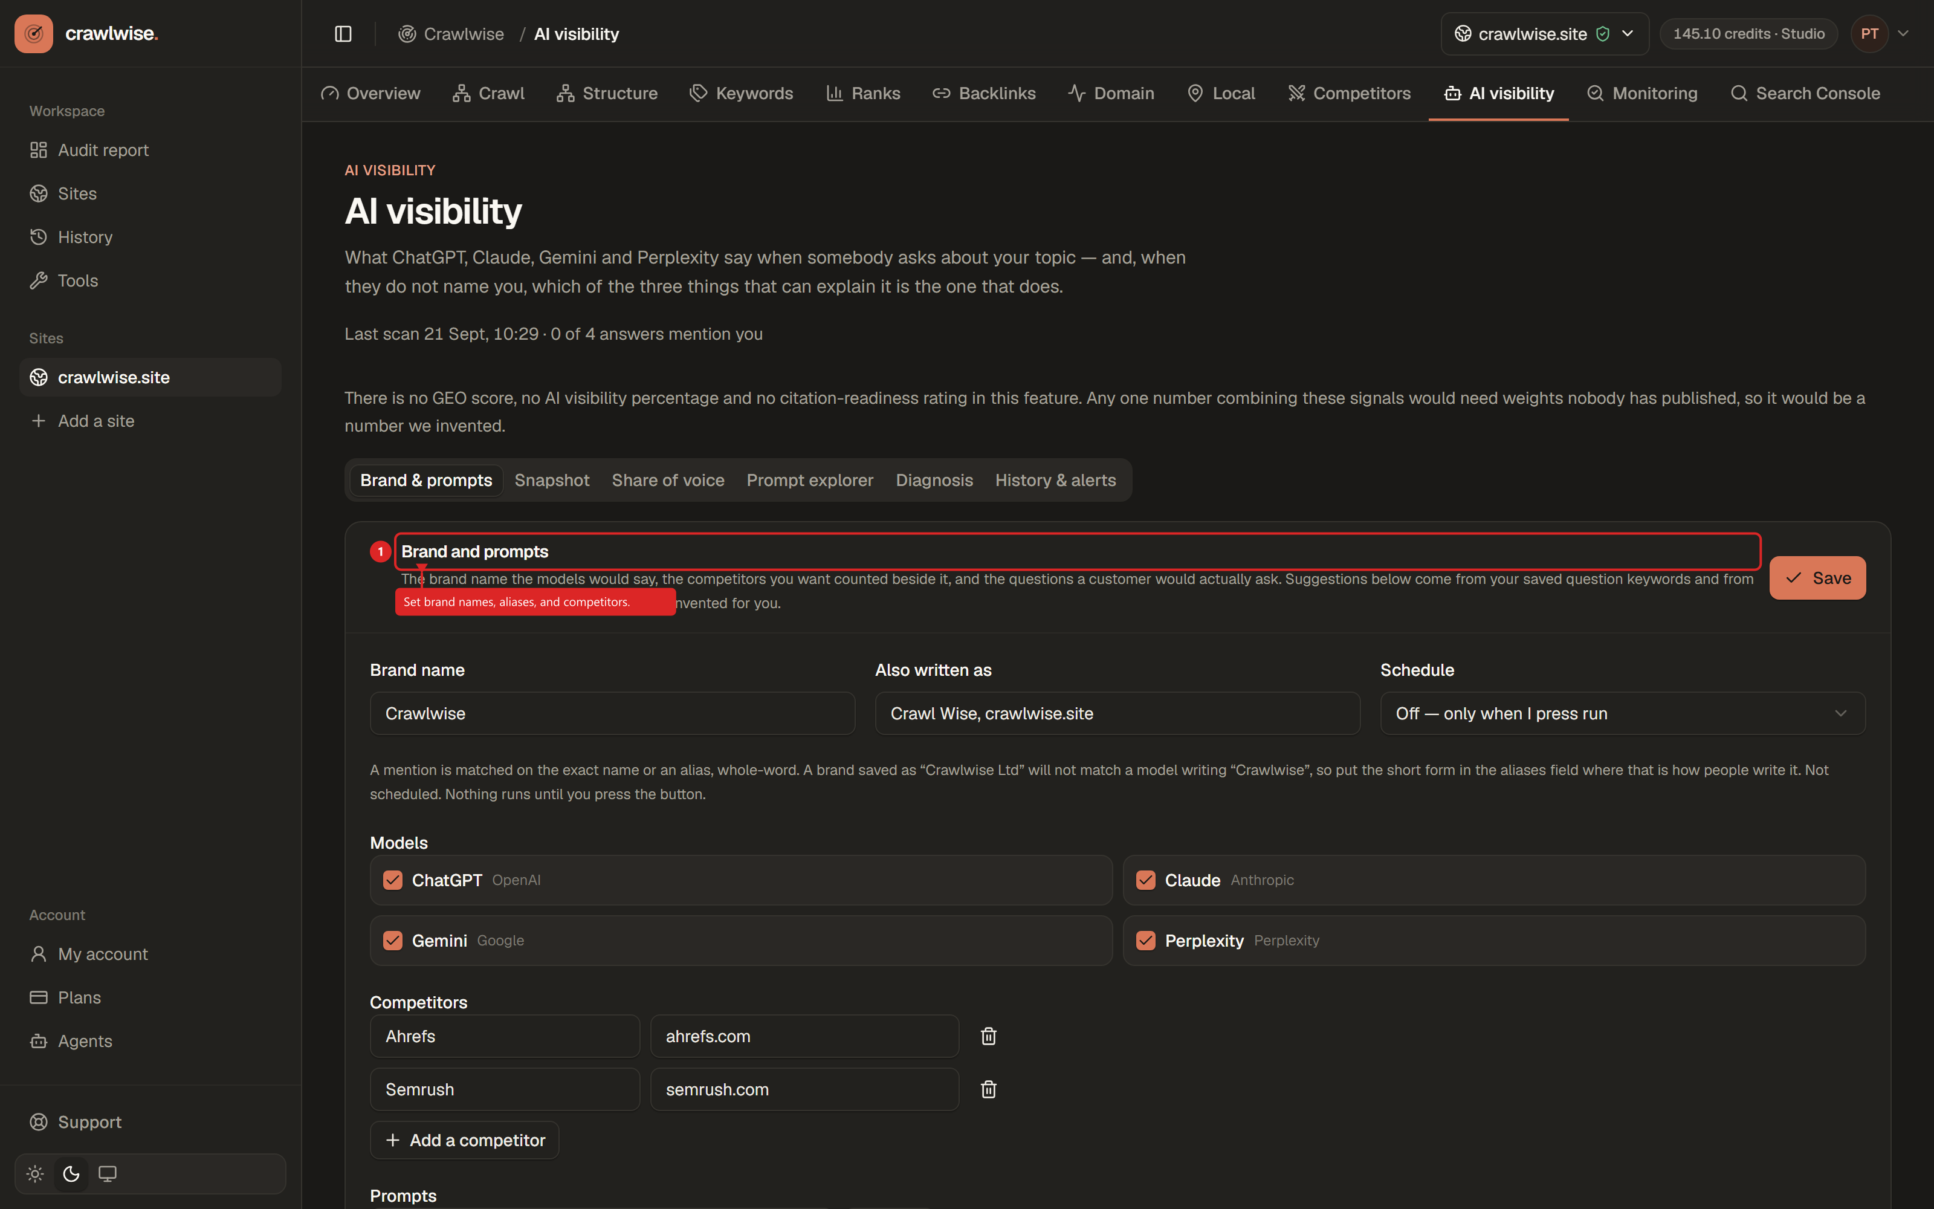Expand the user account menu chevron
The width and height of the screenshot is (1934, 1209).
(1903, 34)
